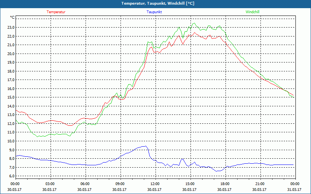Image resolution: width=311 pixels, height=194 pixels.
Task: Click the 12,0 y-axis value
Action: [x=11, y=123]
